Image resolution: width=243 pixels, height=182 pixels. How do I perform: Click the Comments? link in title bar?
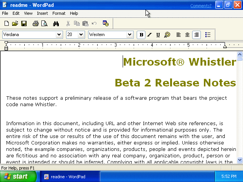(x=201, y=6)
